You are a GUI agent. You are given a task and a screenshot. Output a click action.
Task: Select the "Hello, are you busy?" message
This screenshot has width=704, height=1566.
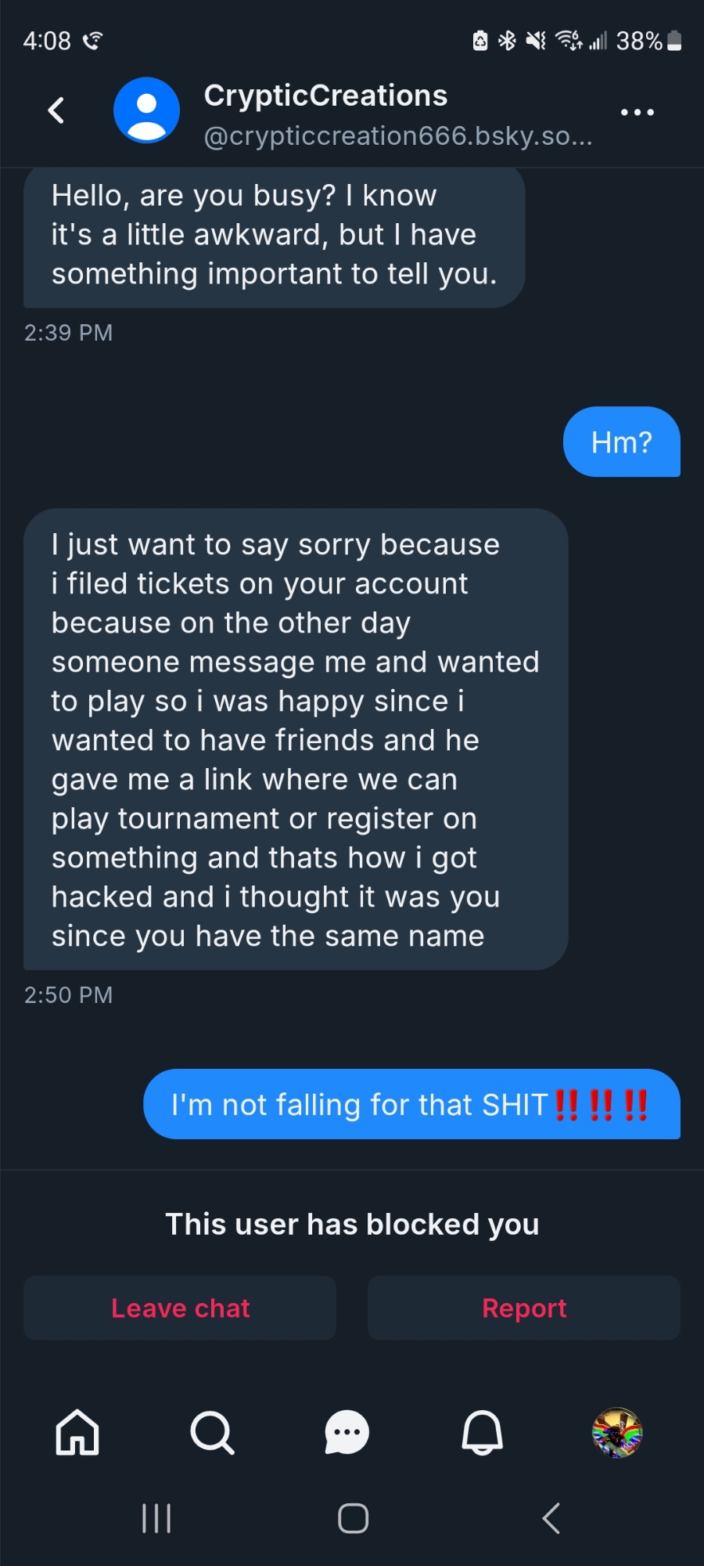[x=274, y=235]
